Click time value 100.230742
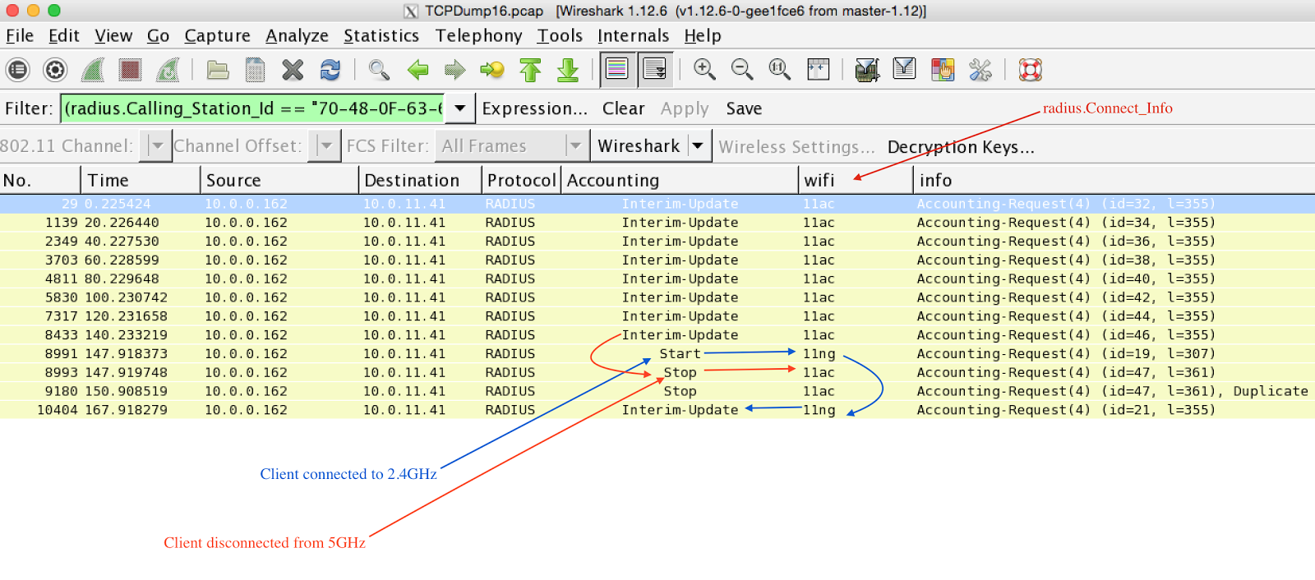Screen dimensions: 1315x580 pos(126,297)
